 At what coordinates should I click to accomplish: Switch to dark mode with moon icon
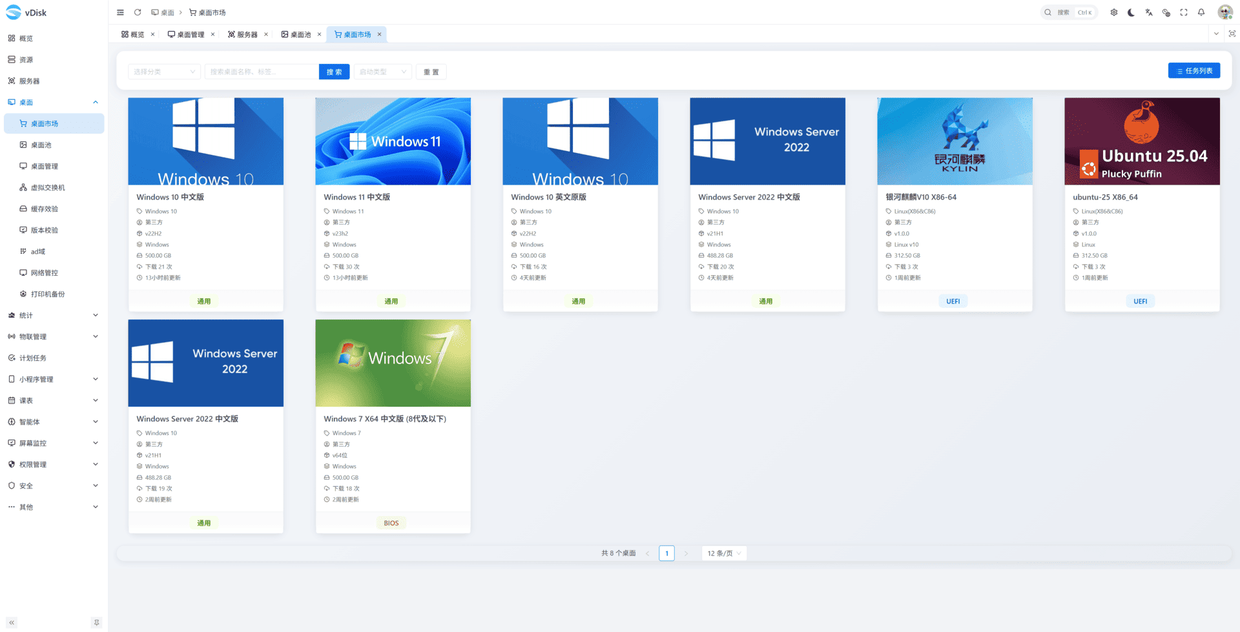1131,12
